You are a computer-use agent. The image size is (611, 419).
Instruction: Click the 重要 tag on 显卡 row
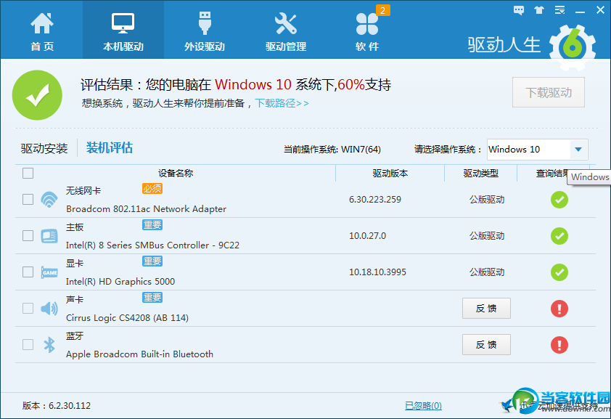pos(152,261)
